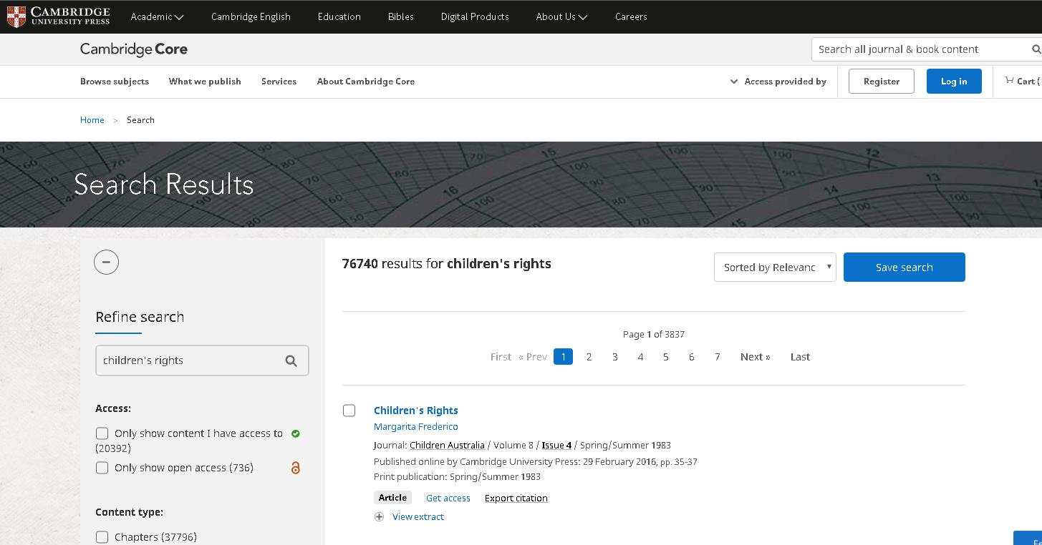Open 'What we publish' menu
The width and height of the screenshot is (1042, 545).
[205, 82]
